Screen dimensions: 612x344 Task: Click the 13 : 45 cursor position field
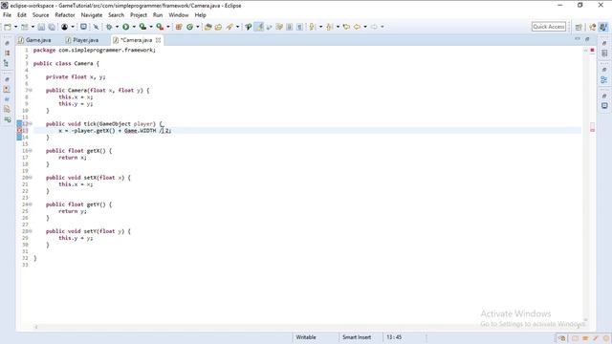pyautogui.click(x=394, y=337)
